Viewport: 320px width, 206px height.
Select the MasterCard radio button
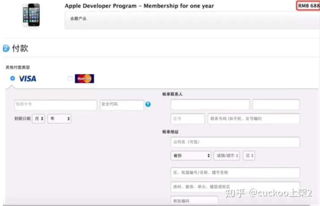(70, 78)
